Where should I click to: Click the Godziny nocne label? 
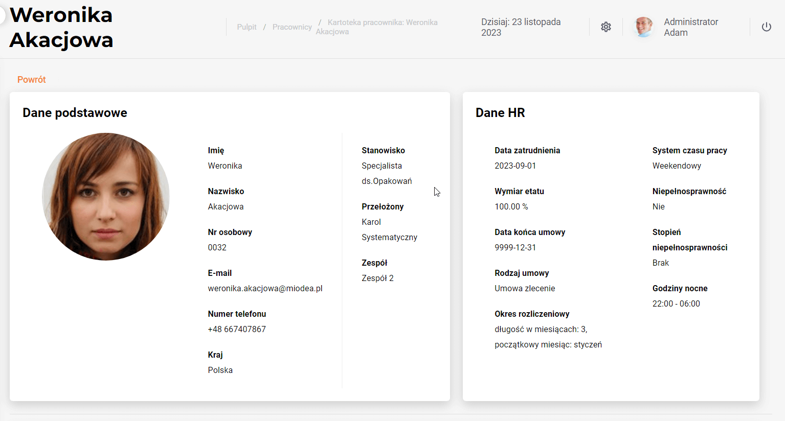click(x=680, y=288)
